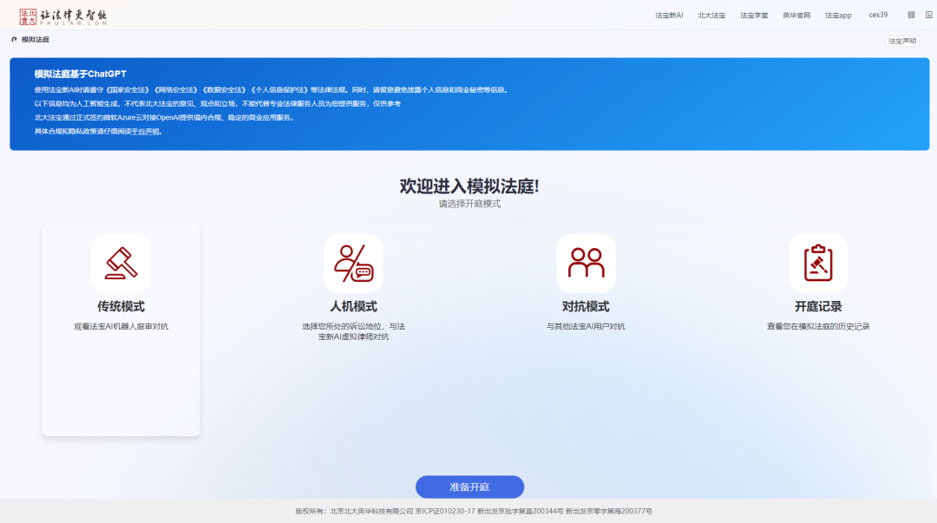Viewport: 937px width, 523px height.
Task: Click the breadcrumb icon beside 模拟法庭
Action: tap(14, 40)
